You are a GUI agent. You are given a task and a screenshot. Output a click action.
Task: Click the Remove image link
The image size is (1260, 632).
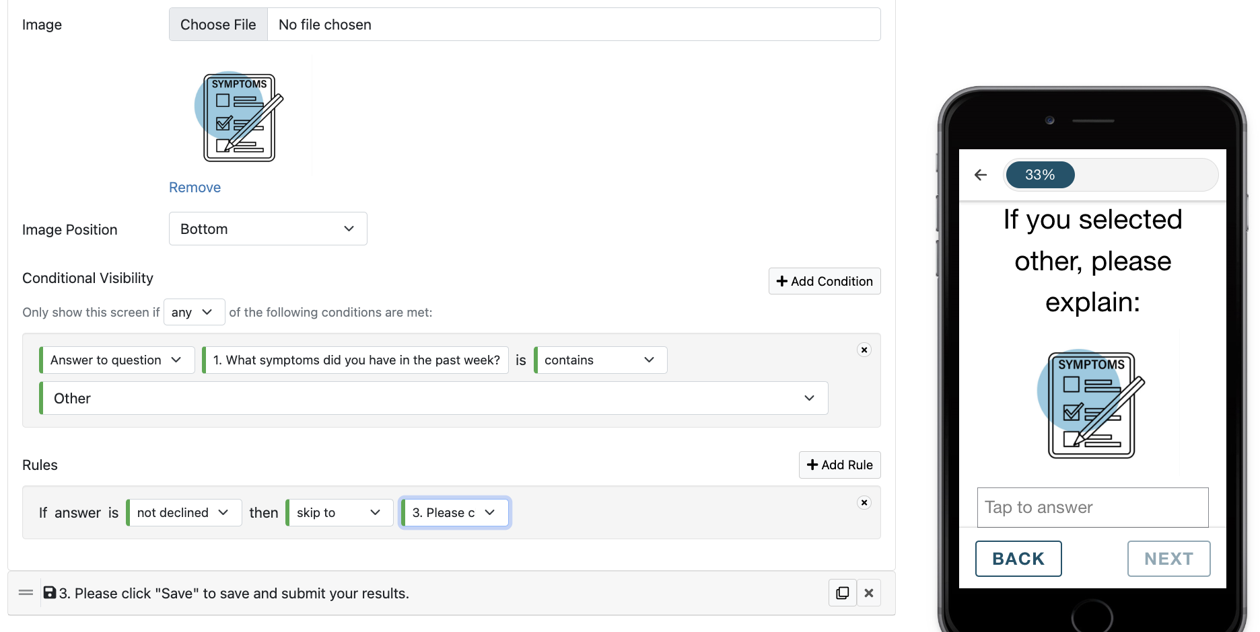(x=195, y=188)
